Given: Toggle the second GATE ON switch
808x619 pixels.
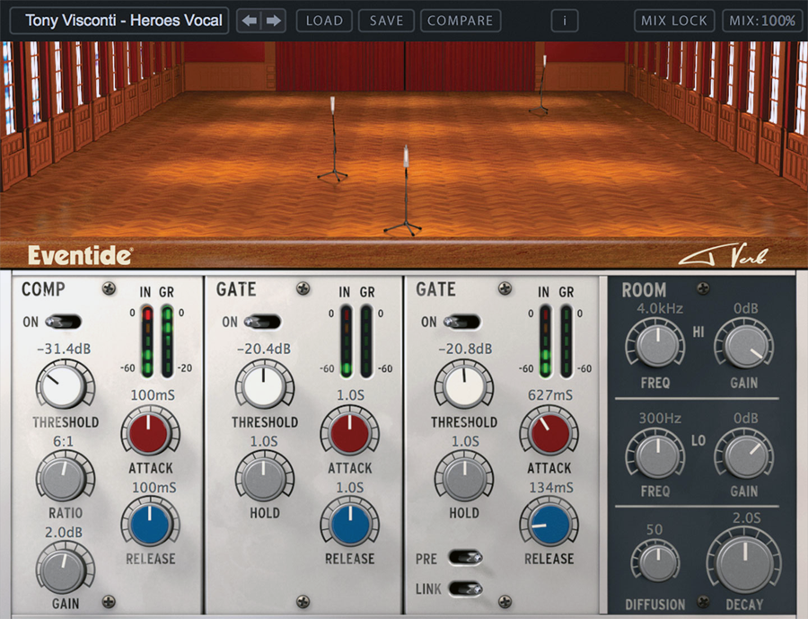Looking at the screenshot, I should tap(461, 322).
